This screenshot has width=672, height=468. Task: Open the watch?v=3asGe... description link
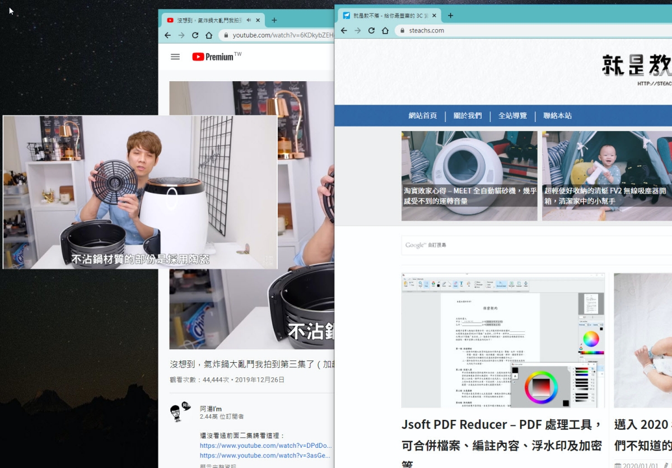pyautogui.click(x=265, y=456)
